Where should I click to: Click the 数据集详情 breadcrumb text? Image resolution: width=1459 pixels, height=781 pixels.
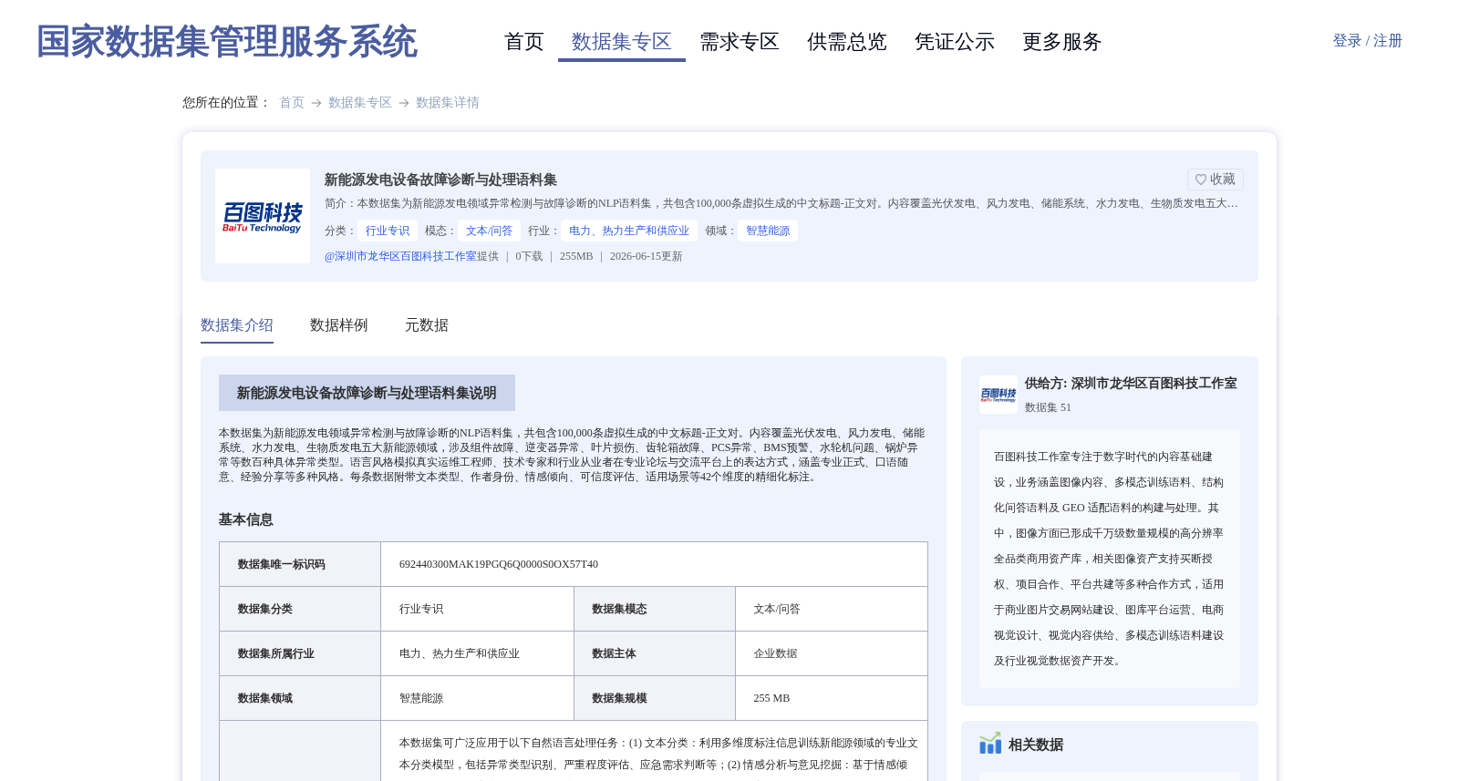(x=448, y=103)
